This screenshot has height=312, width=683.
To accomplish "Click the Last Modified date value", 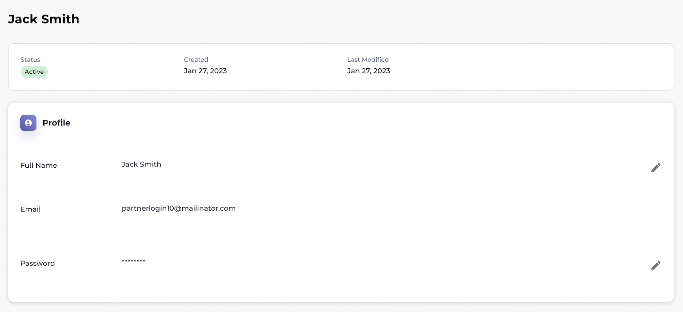I will click(369, 71).
